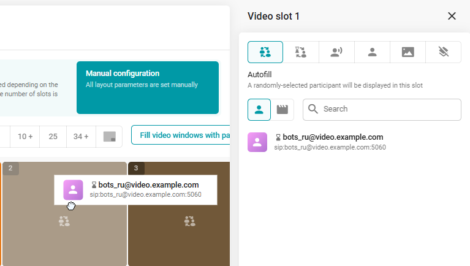Choose the active speaker slot mode icon

pyautogui.click(x=336, y=52)
